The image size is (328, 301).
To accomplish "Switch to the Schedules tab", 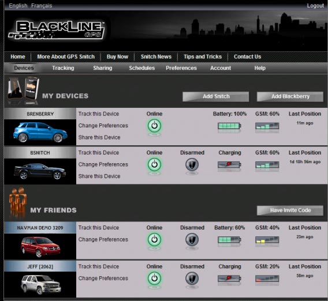I will (x=142, y=68).
